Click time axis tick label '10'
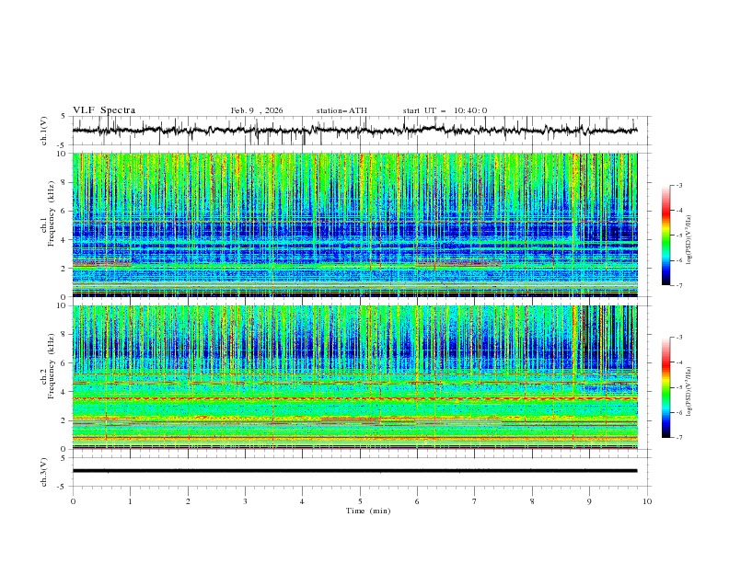This screenshot has height=563, width=729. coord(647,501)
